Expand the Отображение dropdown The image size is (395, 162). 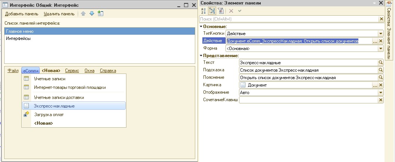(381, 93)
